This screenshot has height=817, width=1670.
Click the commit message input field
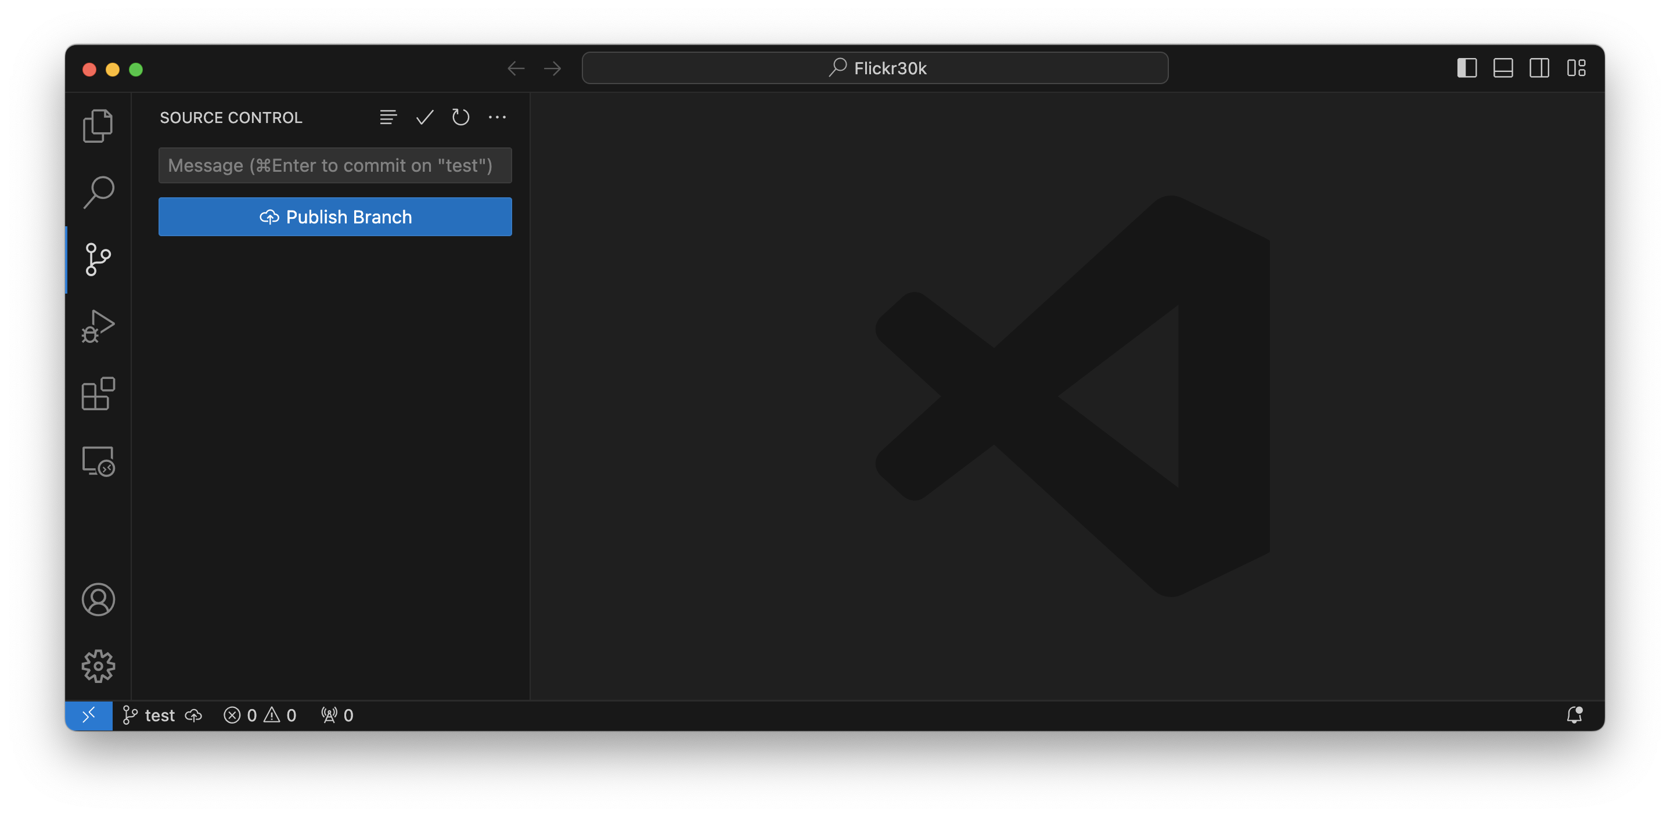coord(335,166)
